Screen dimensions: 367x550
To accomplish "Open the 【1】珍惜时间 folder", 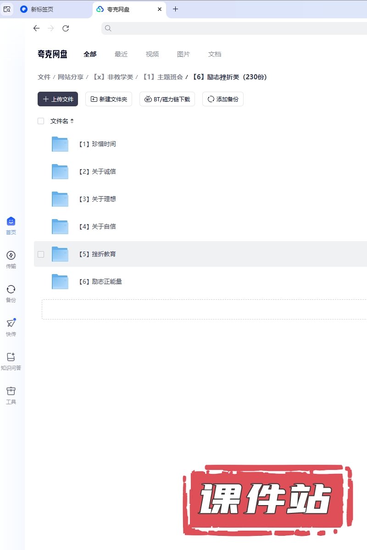I will pos(104,144).
